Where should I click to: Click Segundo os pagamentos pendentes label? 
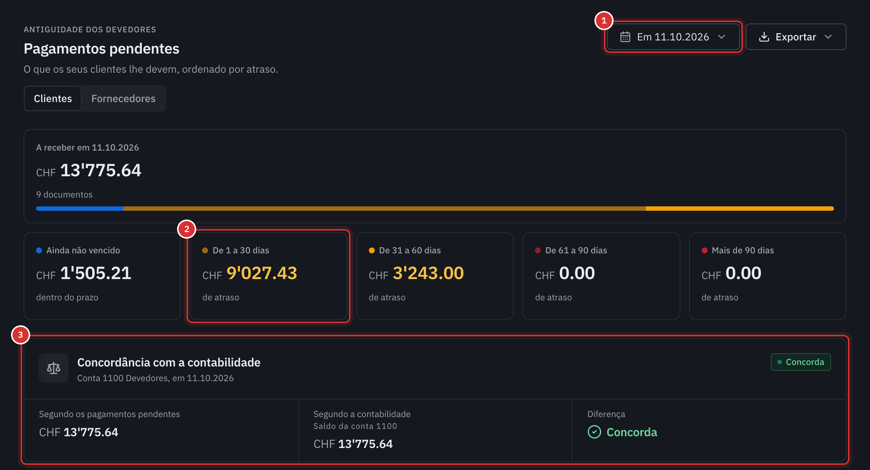[109, 414]
